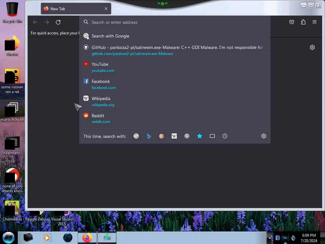The image size is (325, 244).
Task: Click the Search or enter address field
Action: 175,23
